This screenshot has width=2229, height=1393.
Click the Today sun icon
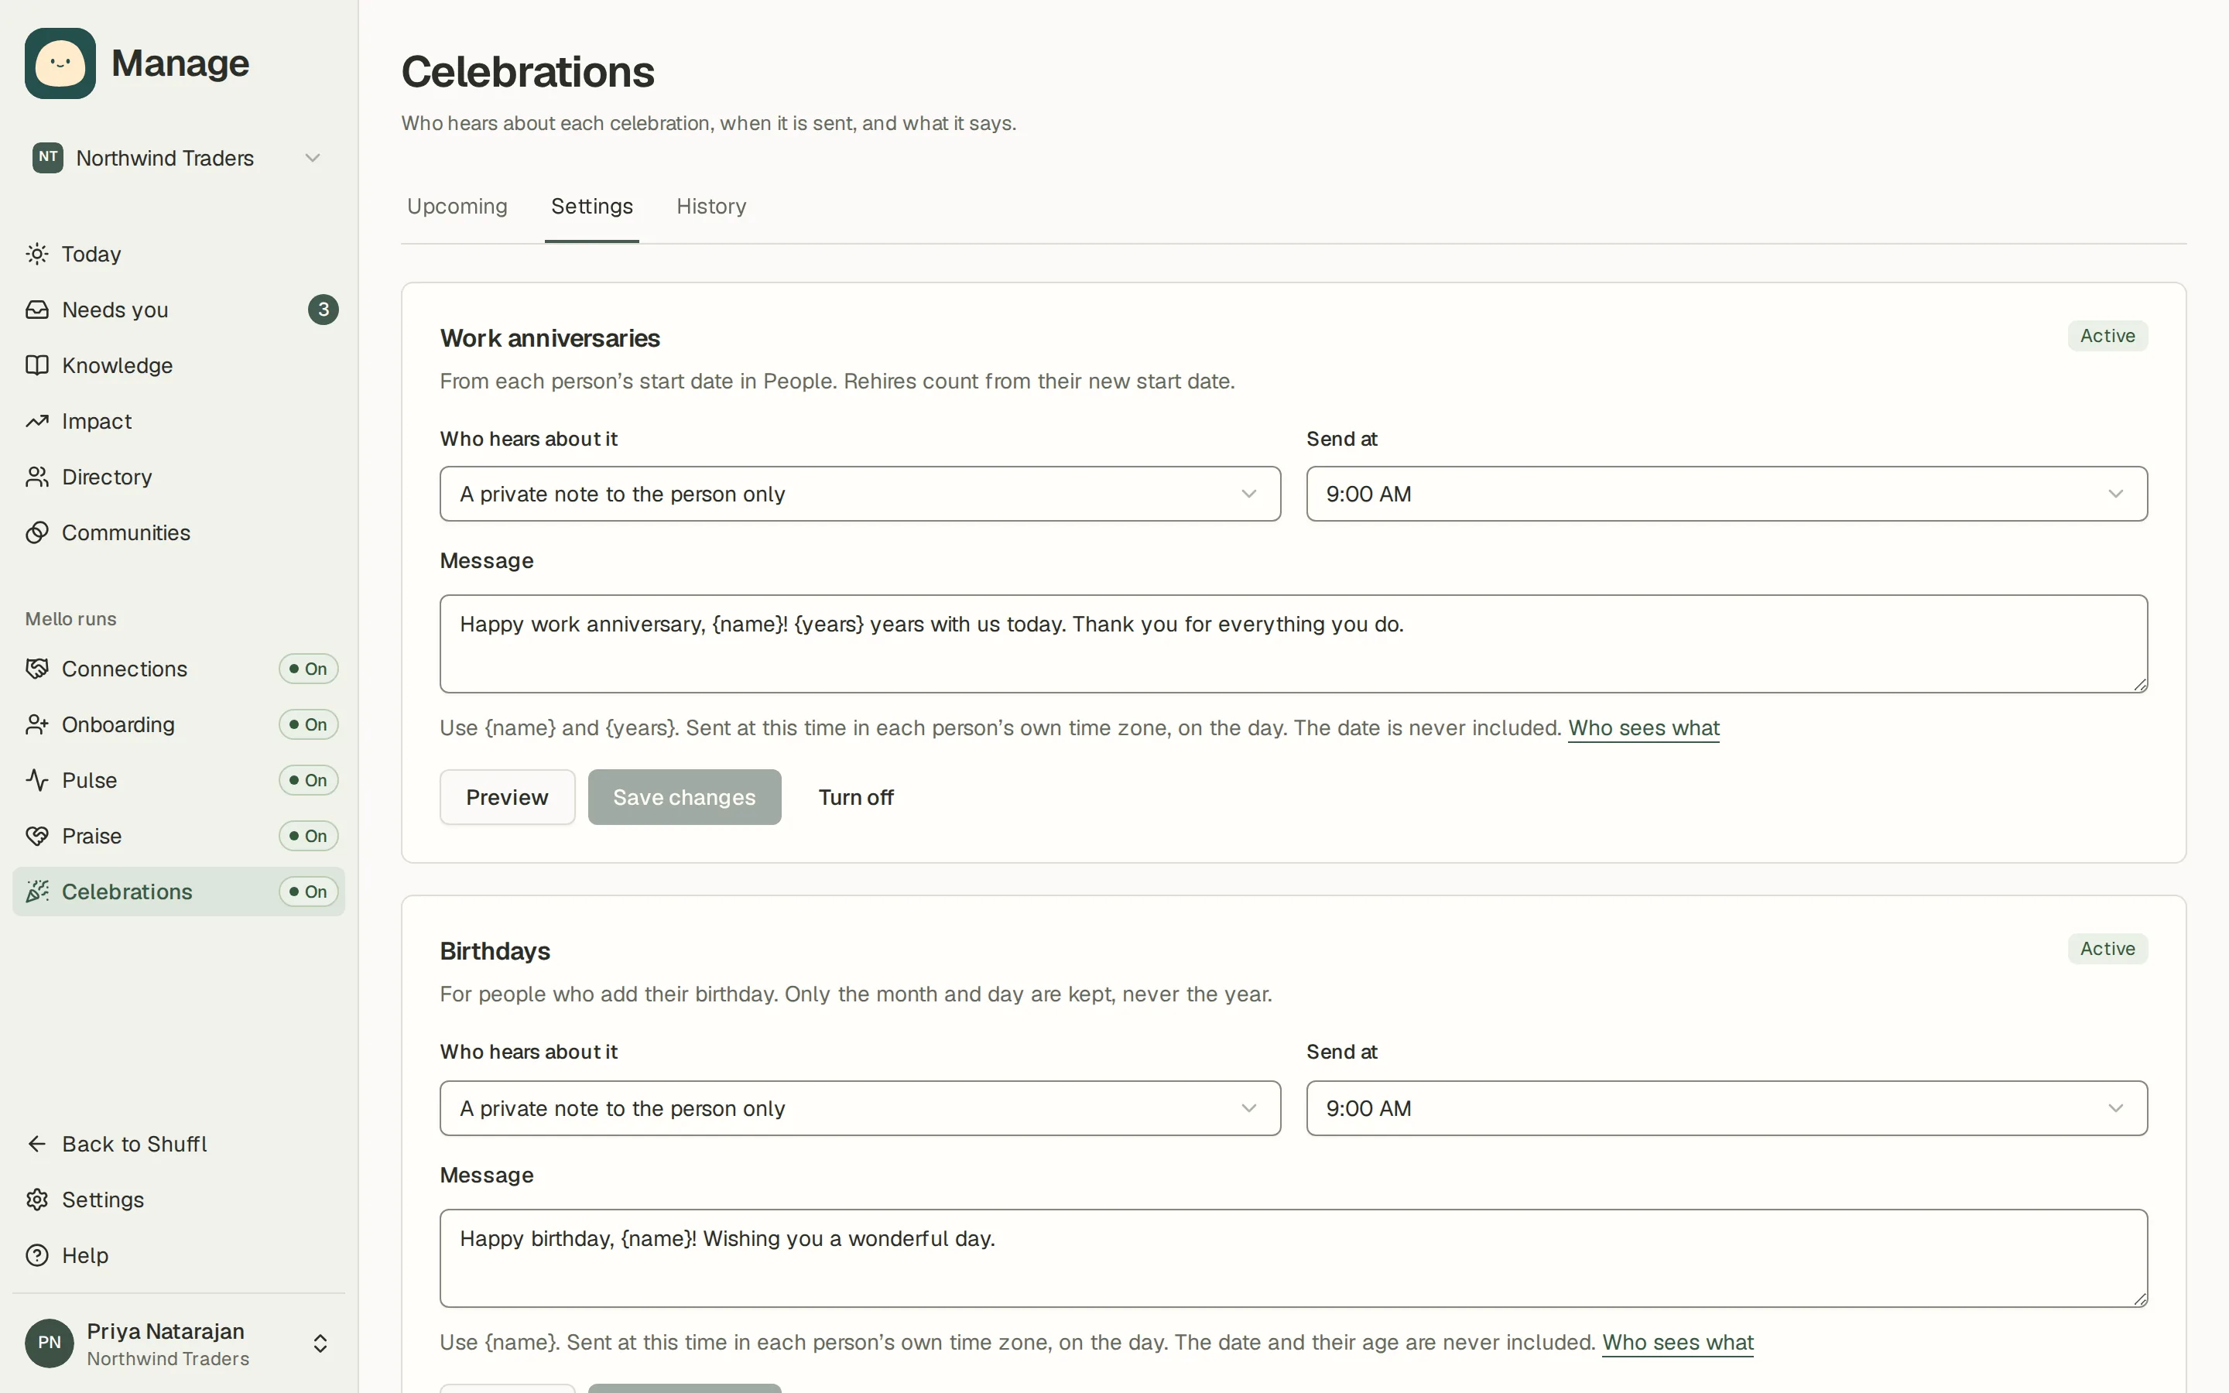pyautogui.click(x=37, y=255)
